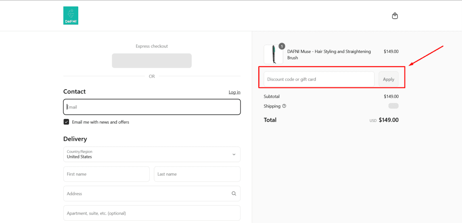This screenshot has height=223, width=462.
Task: Click the shipping help question mark icon
Action: point(284,106)
